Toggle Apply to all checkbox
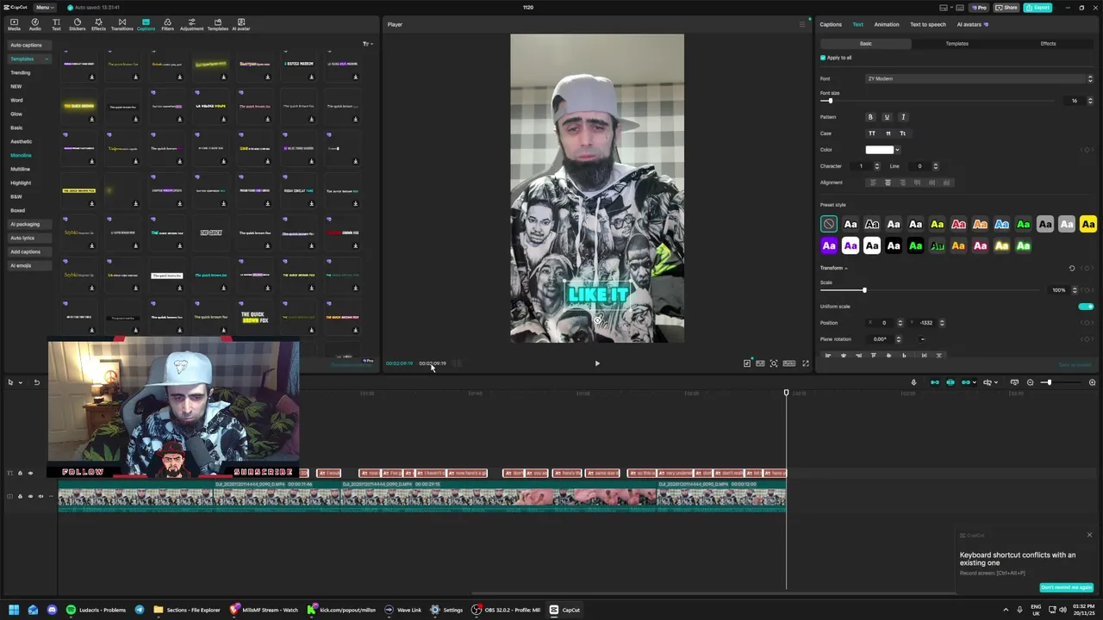 click(x=823, y=58)
